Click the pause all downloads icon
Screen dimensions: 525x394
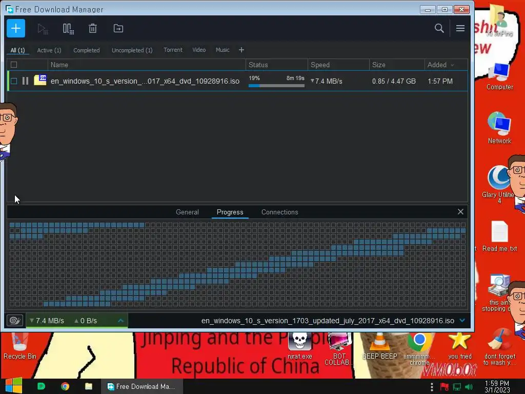(x=68, y=29)
